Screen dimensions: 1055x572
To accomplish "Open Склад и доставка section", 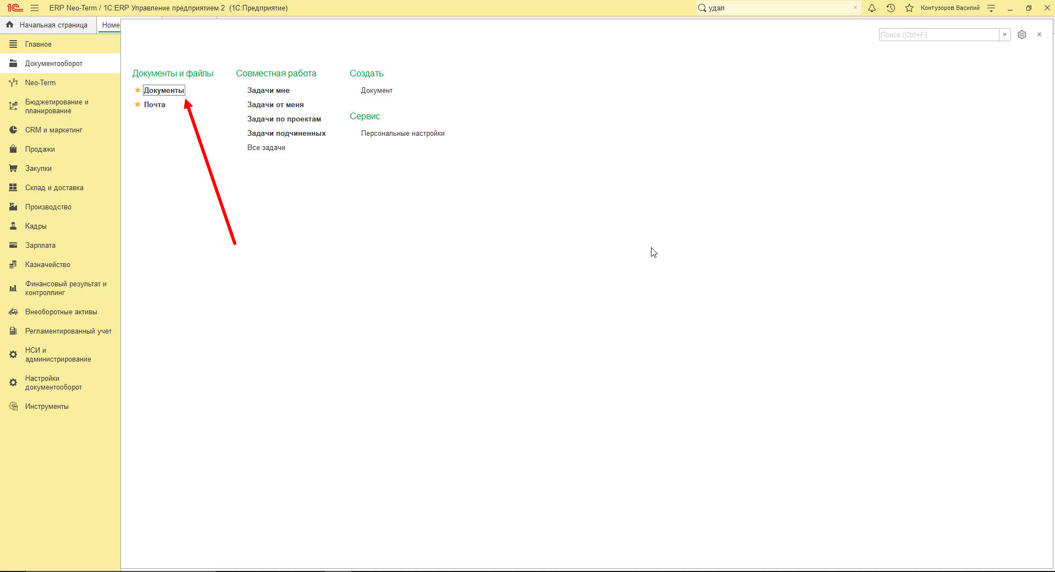I will pyautogui.click(x=60, y=187).
